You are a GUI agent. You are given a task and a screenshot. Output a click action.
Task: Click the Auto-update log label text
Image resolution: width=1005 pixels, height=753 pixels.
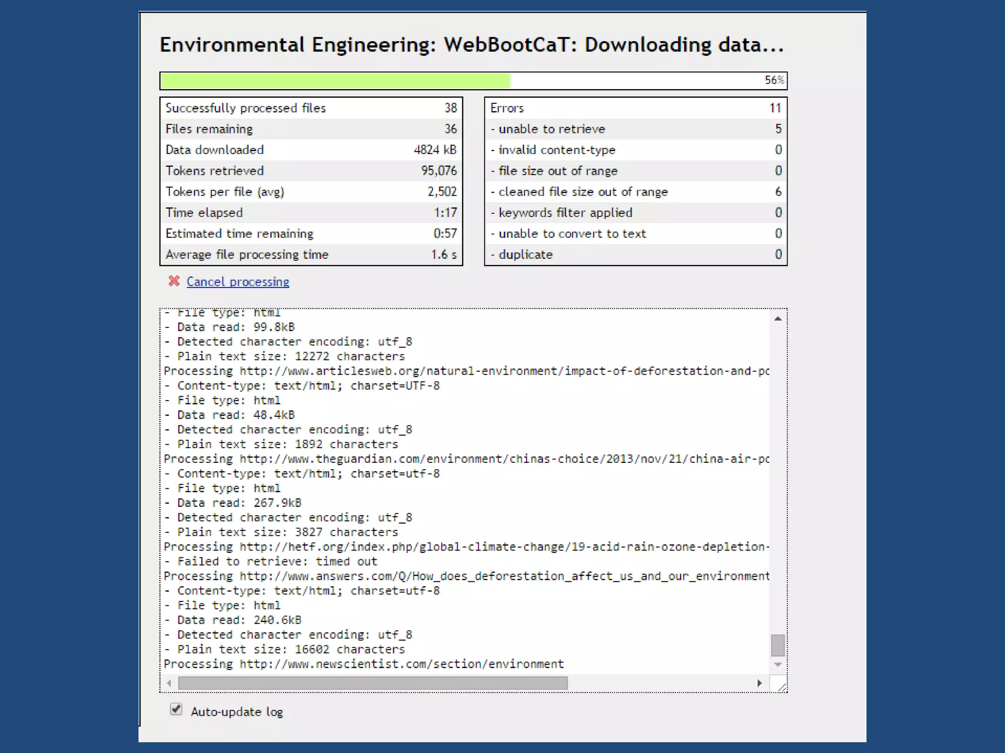[237, 712]
